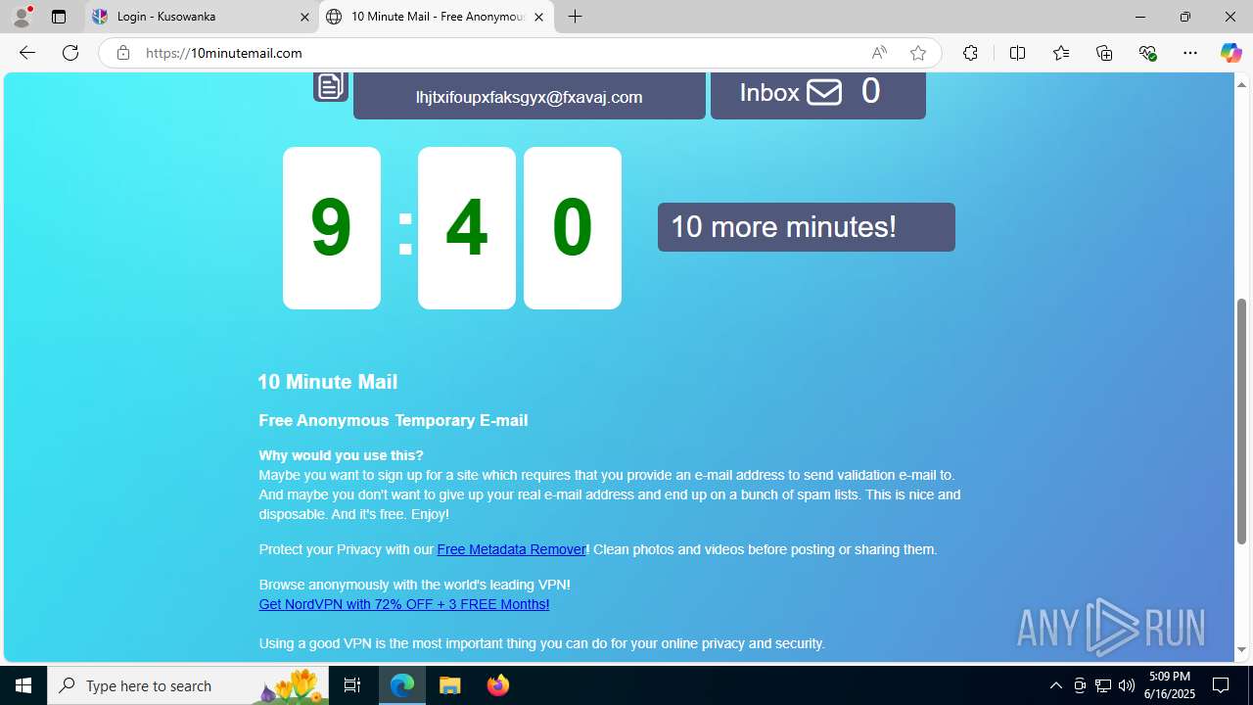1253x705 pixels.
Task: Click the timer seconds digit 4
Action: point(466,228)
